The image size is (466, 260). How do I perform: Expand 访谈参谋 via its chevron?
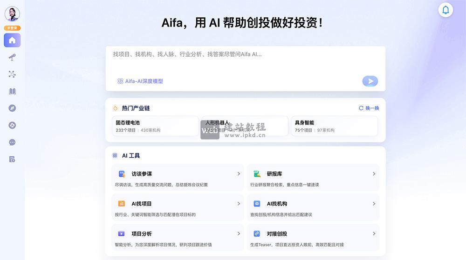(239, 174)
